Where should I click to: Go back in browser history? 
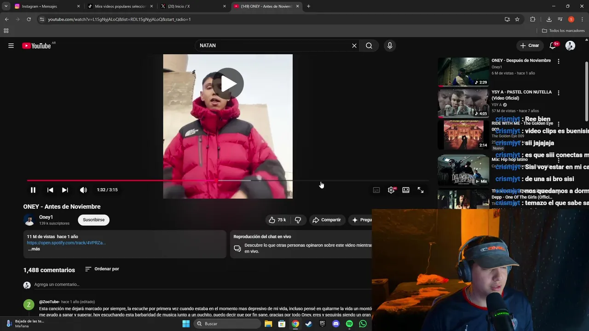(6, 19)
